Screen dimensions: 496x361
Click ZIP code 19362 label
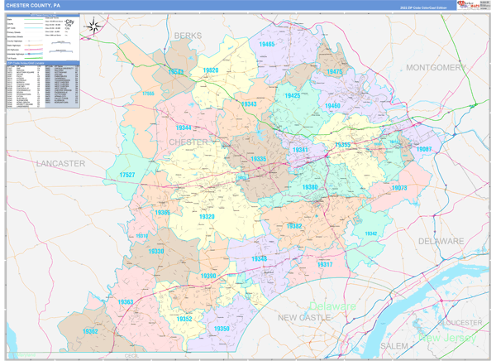click(x=91, y=331)
